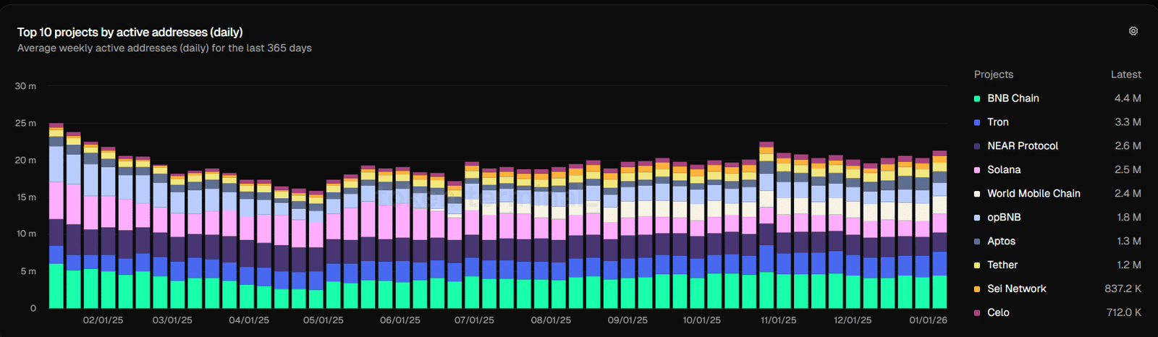Toggle NEAR Protocol legend entry
Viewport: 1158px width, 337px height.
[x=1022, y=146]
